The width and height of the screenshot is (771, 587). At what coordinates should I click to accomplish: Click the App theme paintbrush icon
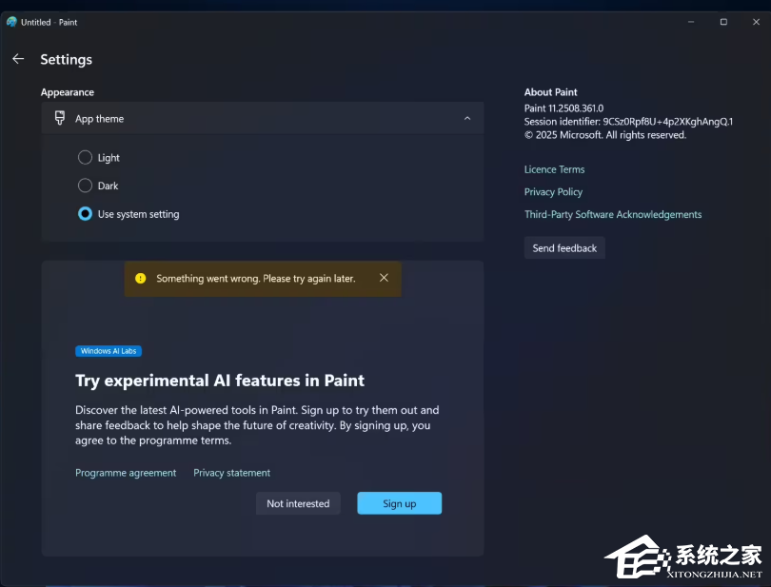tap(57, 118)
